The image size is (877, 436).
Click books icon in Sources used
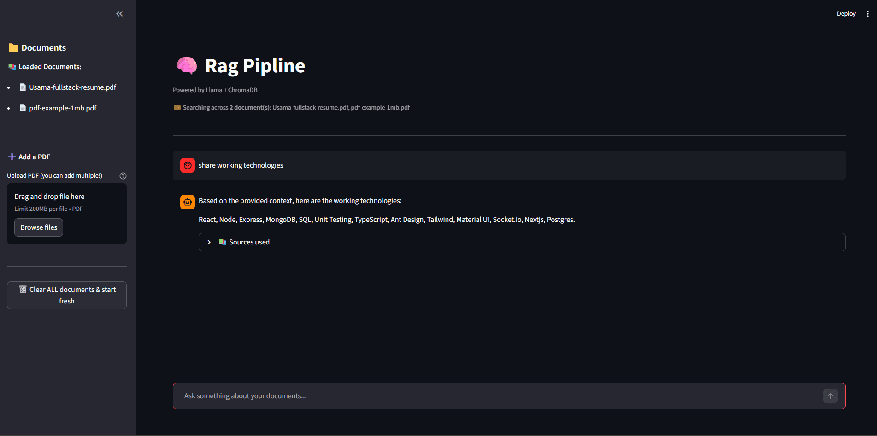coord(223,242)
